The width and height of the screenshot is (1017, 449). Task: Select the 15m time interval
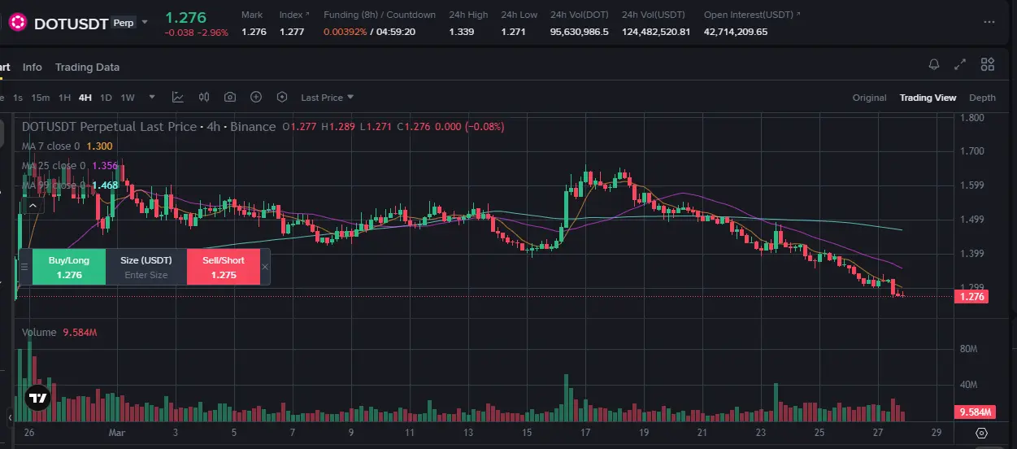click(x=41, y=98)
